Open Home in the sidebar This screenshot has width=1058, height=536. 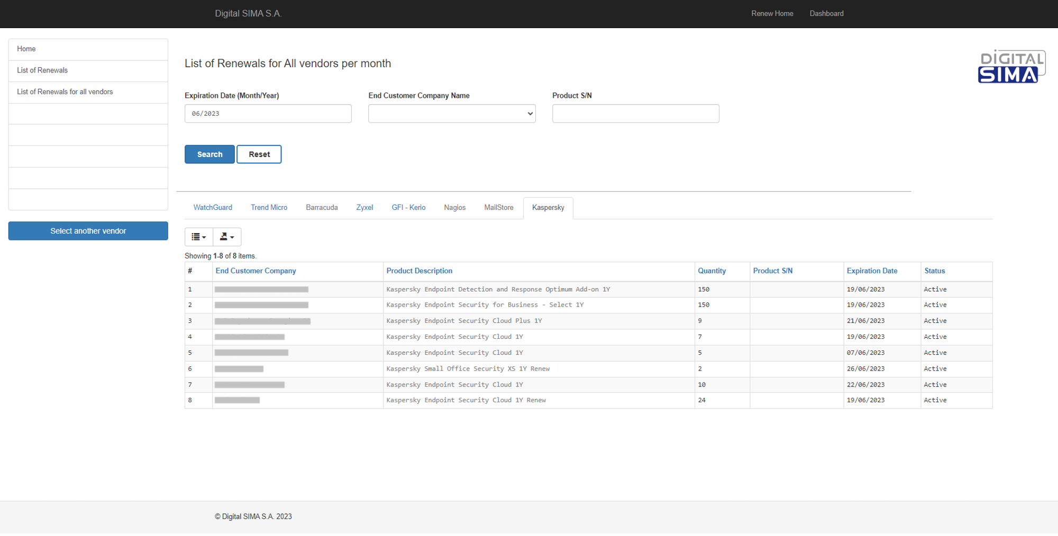pyautogui.click(x=88, y=49)
